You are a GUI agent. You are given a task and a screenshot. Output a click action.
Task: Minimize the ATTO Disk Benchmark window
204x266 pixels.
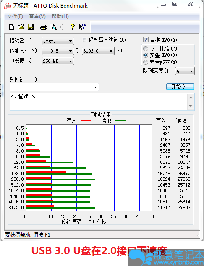point(163,4)
